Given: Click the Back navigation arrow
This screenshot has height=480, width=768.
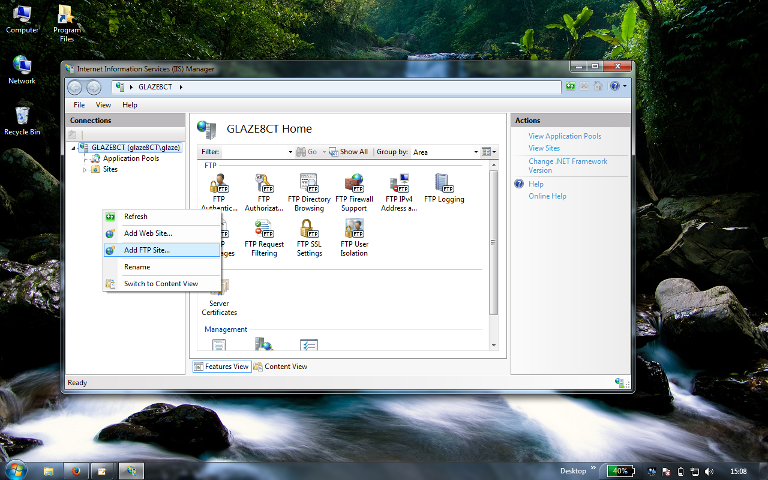Looking at the screenshot, I should point(74,88).
